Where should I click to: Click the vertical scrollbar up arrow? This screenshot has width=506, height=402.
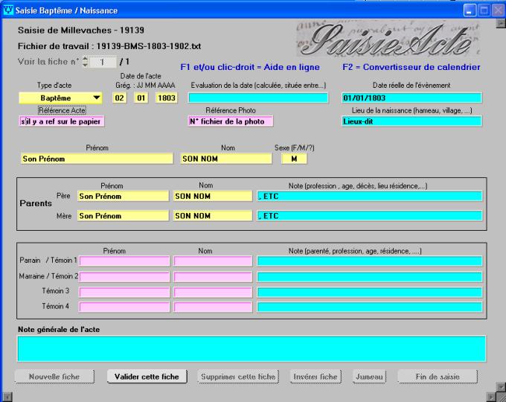click(x=501, y=23)
